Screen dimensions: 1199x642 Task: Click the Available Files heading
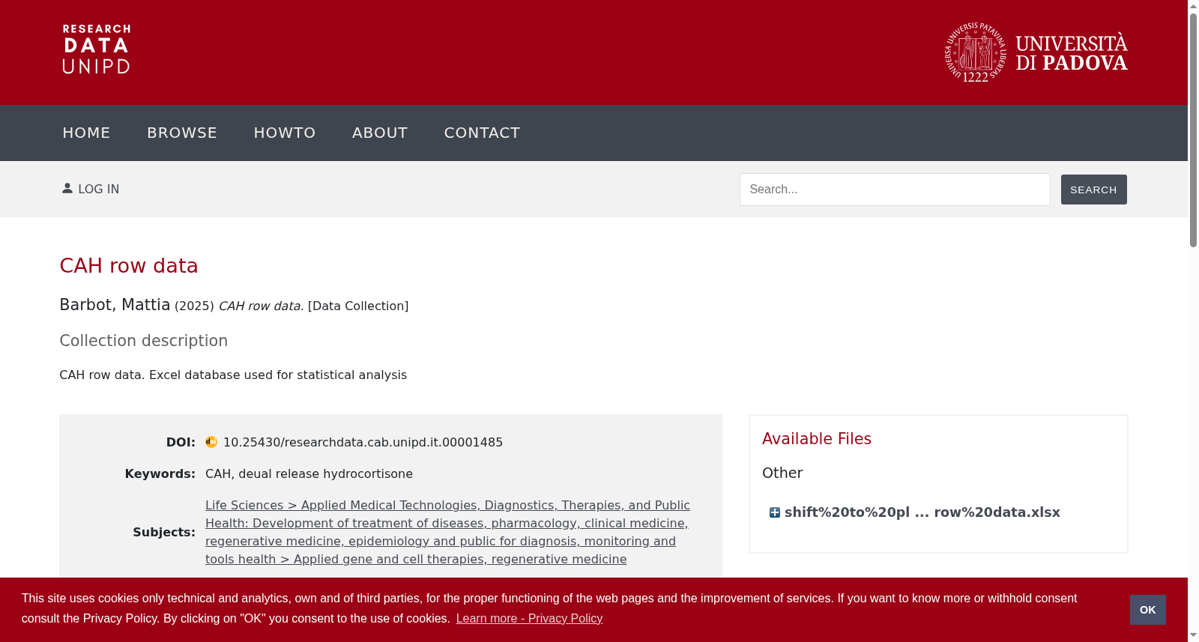pos(817,439)
